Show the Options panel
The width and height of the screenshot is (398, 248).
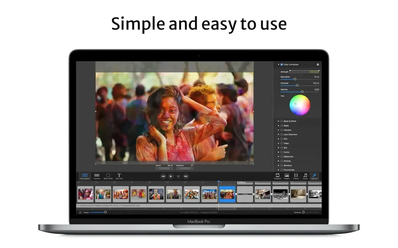pos(315,176)
